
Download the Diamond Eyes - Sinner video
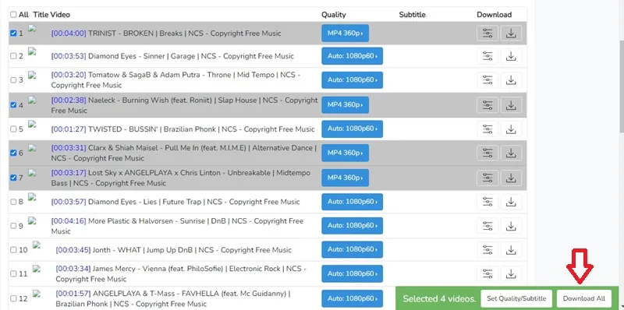point(511,56)
